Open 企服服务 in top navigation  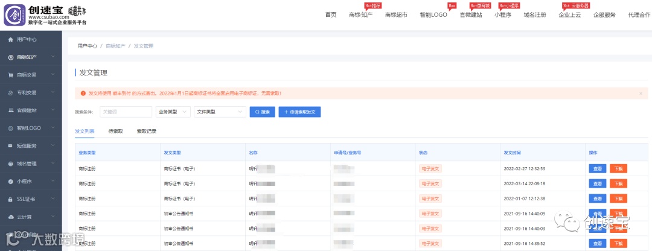click(604, 15)
